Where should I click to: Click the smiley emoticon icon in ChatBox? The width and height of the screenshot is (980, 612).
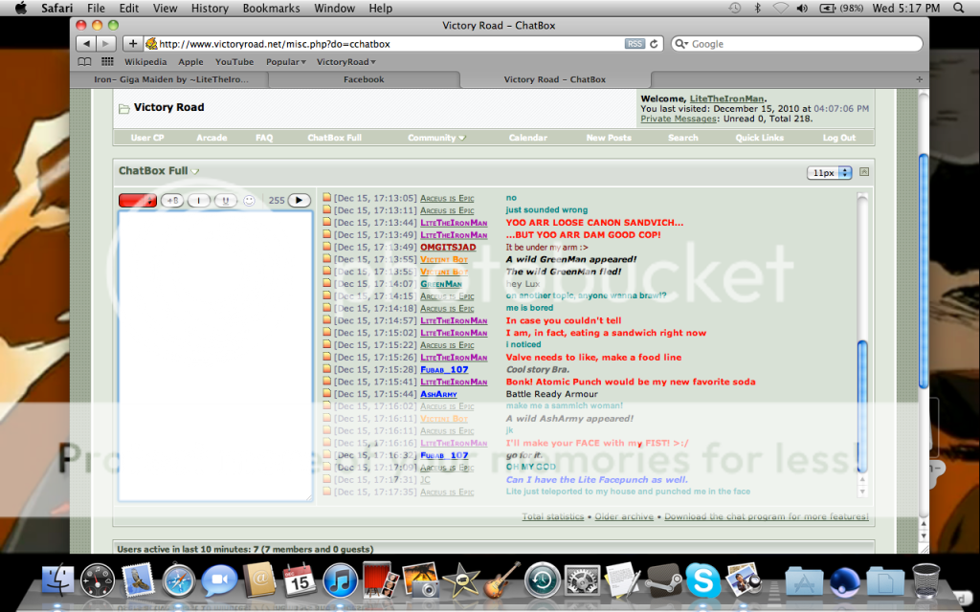pyautogui.click(x=249, y=201)
